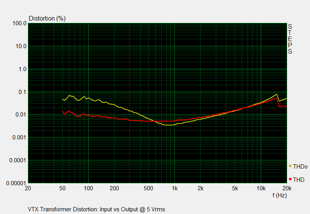Click the 10.0 y-axis value
Image resolution: width=310 pixels, height=214 pixels.
[x=21, y=46]
